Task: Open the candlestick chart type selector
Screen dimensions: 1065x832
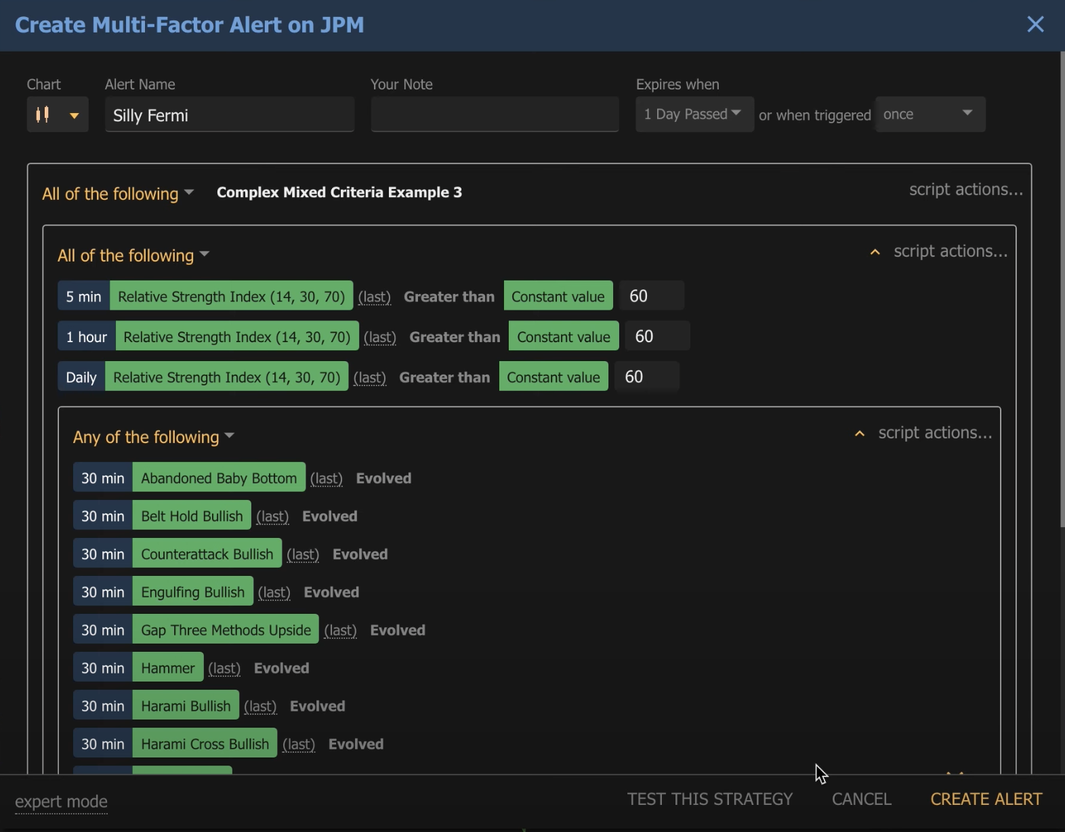Action: [57, 115]
